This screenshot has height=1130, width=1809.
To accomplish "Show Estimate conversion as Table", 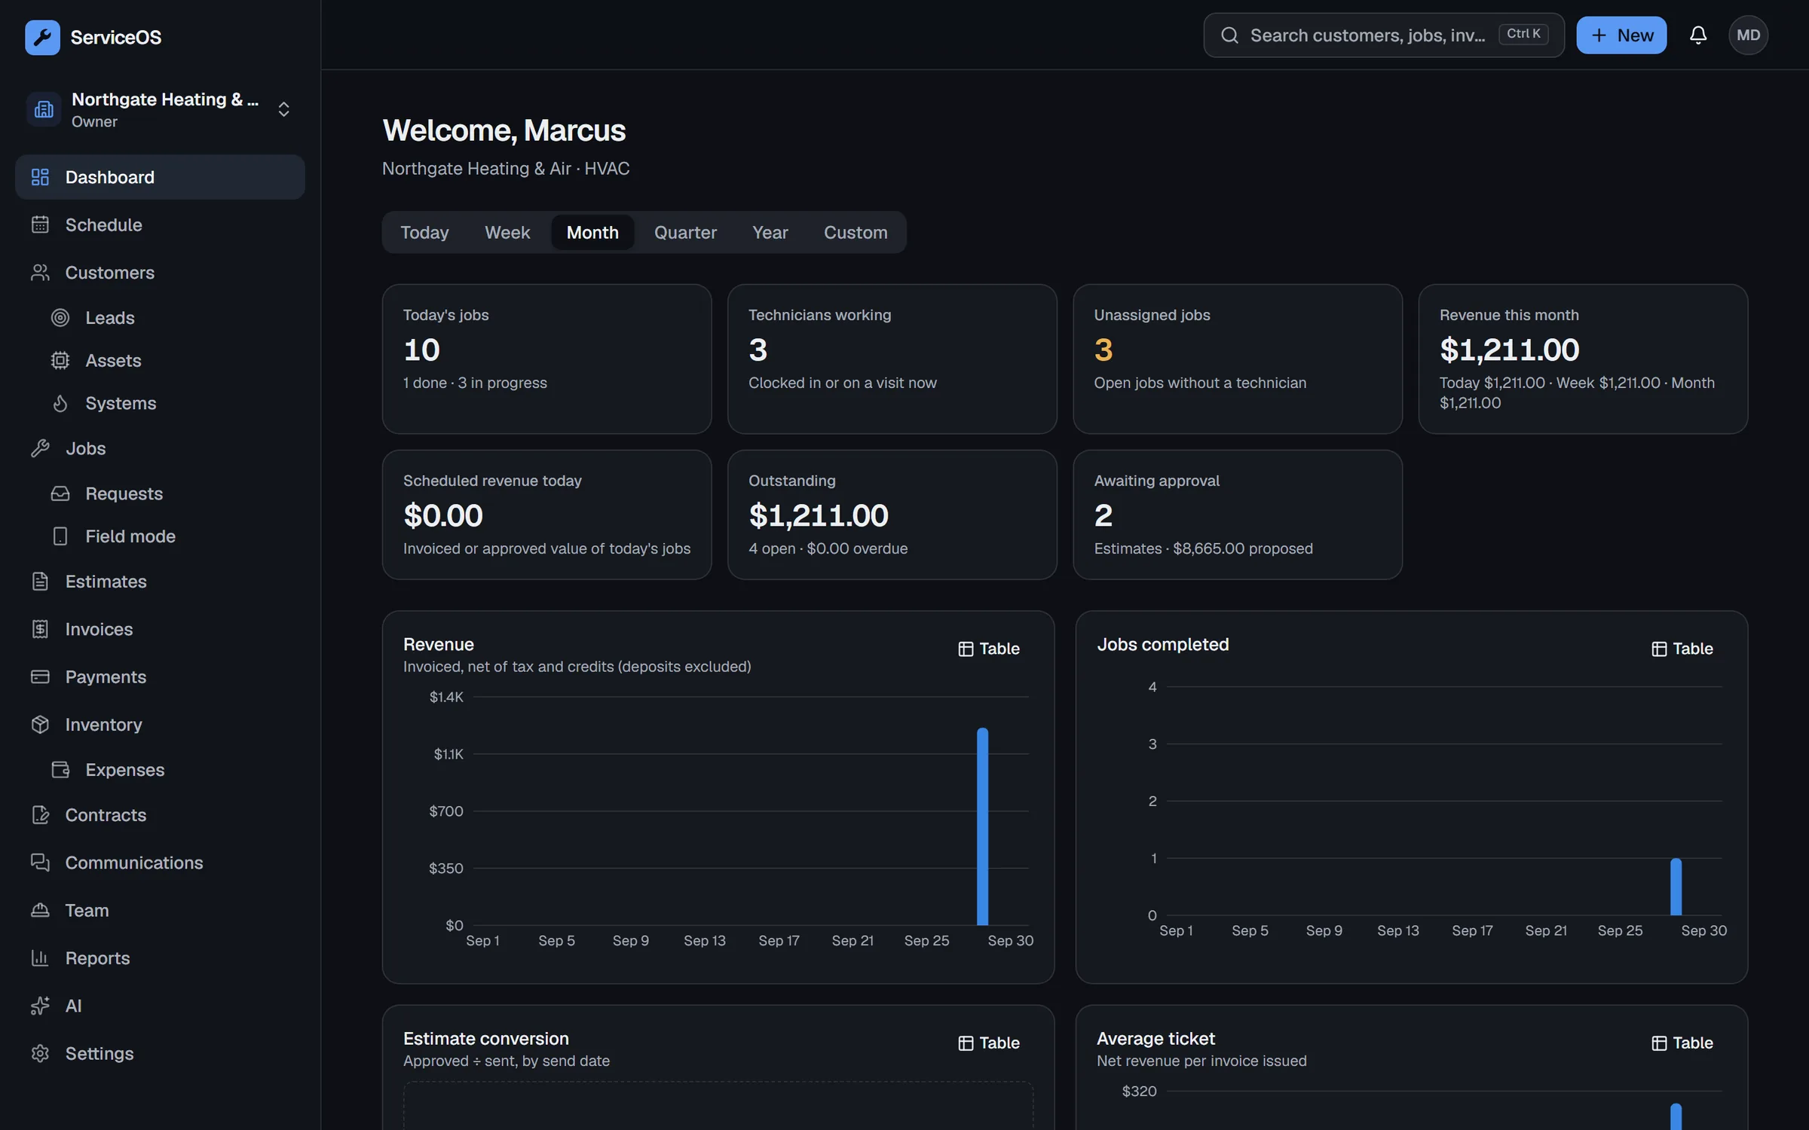I will 988,1043.
